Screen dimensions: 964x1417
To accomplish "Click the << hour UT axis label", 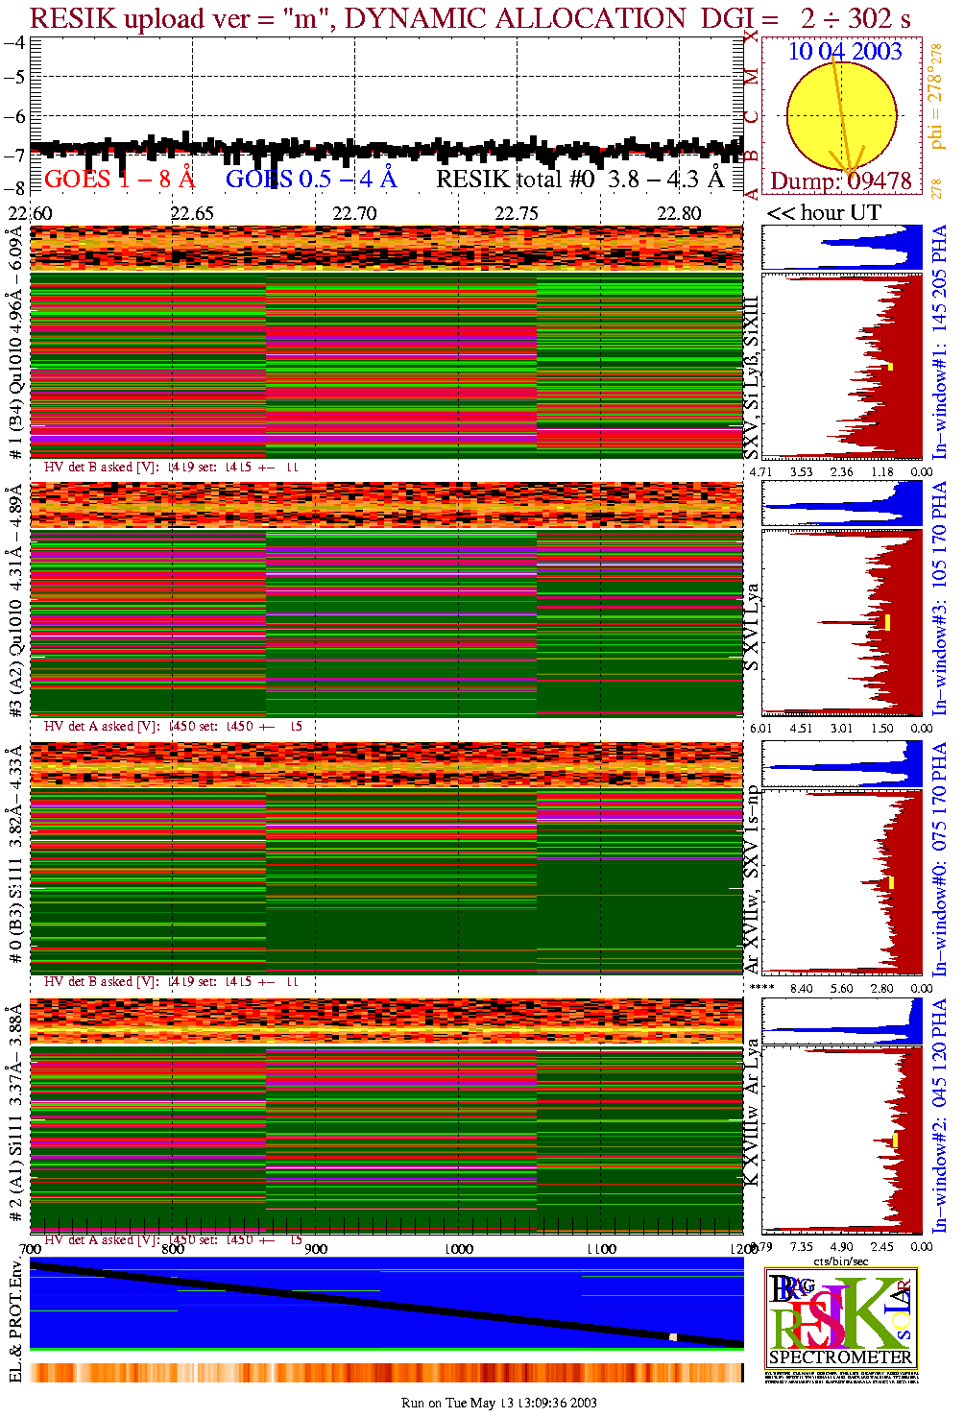I will [823, 212].
